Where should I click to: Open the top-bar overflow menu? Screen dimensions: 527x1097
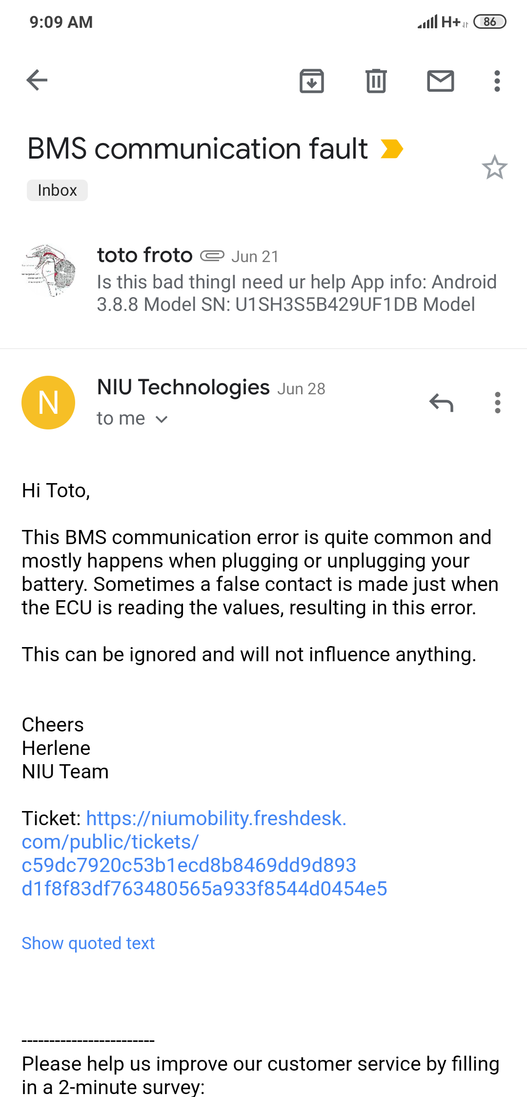497,81
